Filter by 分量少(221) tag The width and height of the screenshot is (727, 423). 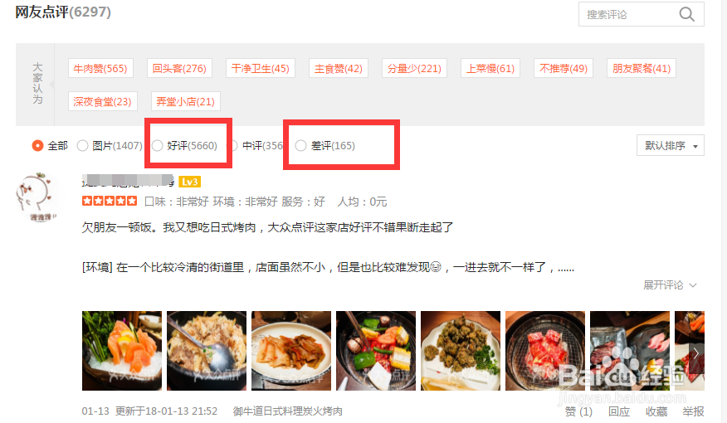coord(414,69)
